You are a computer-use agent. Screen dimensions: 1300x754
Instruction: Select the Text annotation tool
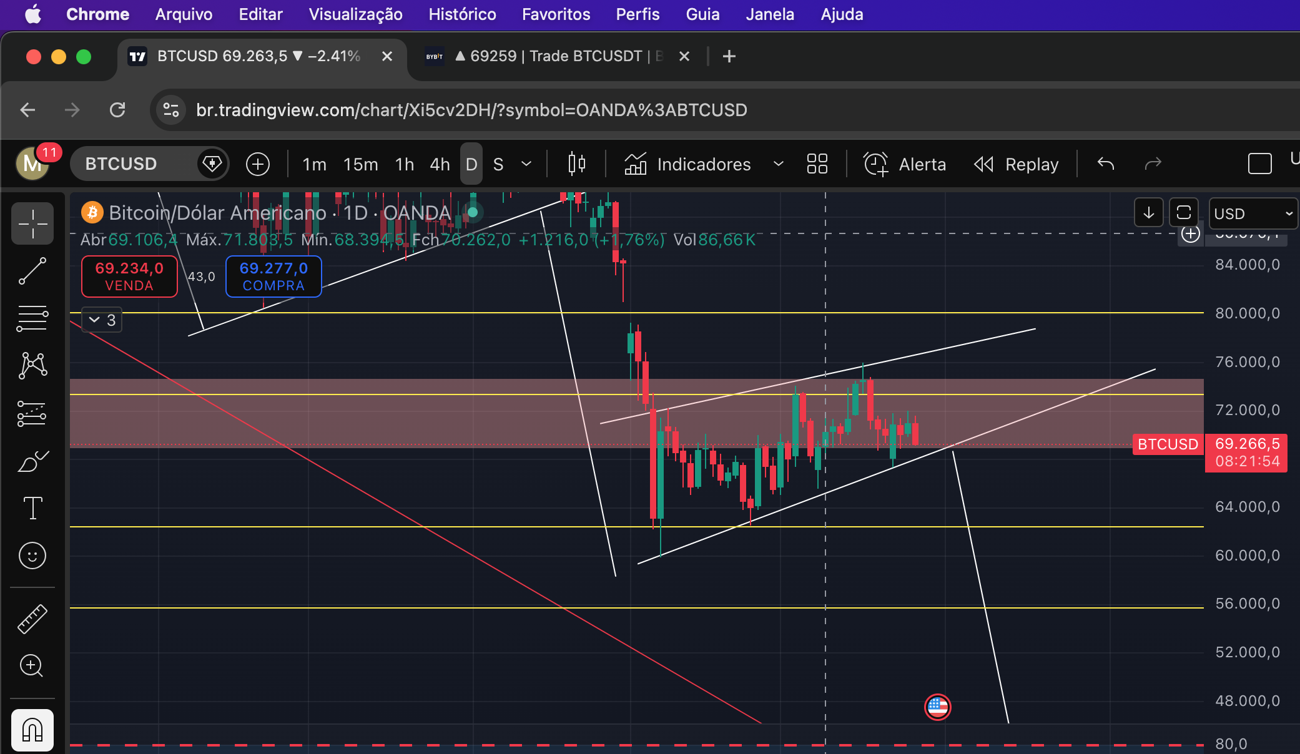[x=32, y=508]
